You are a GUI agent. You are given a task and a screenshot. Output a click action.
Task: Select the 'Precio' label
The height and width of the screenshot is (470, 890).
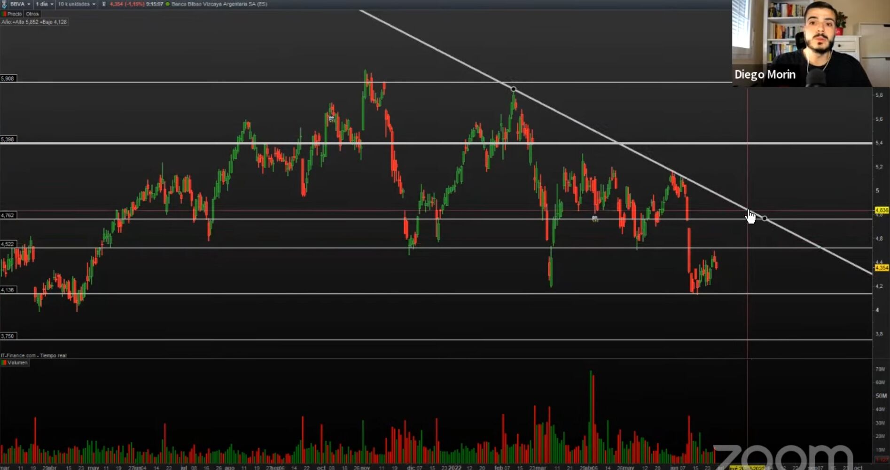[x=15, y=14]
